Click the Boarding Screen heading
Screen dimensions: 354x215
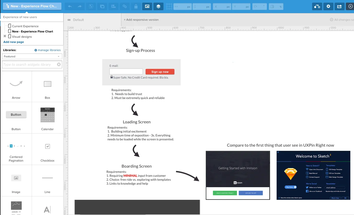pos(136,166)
